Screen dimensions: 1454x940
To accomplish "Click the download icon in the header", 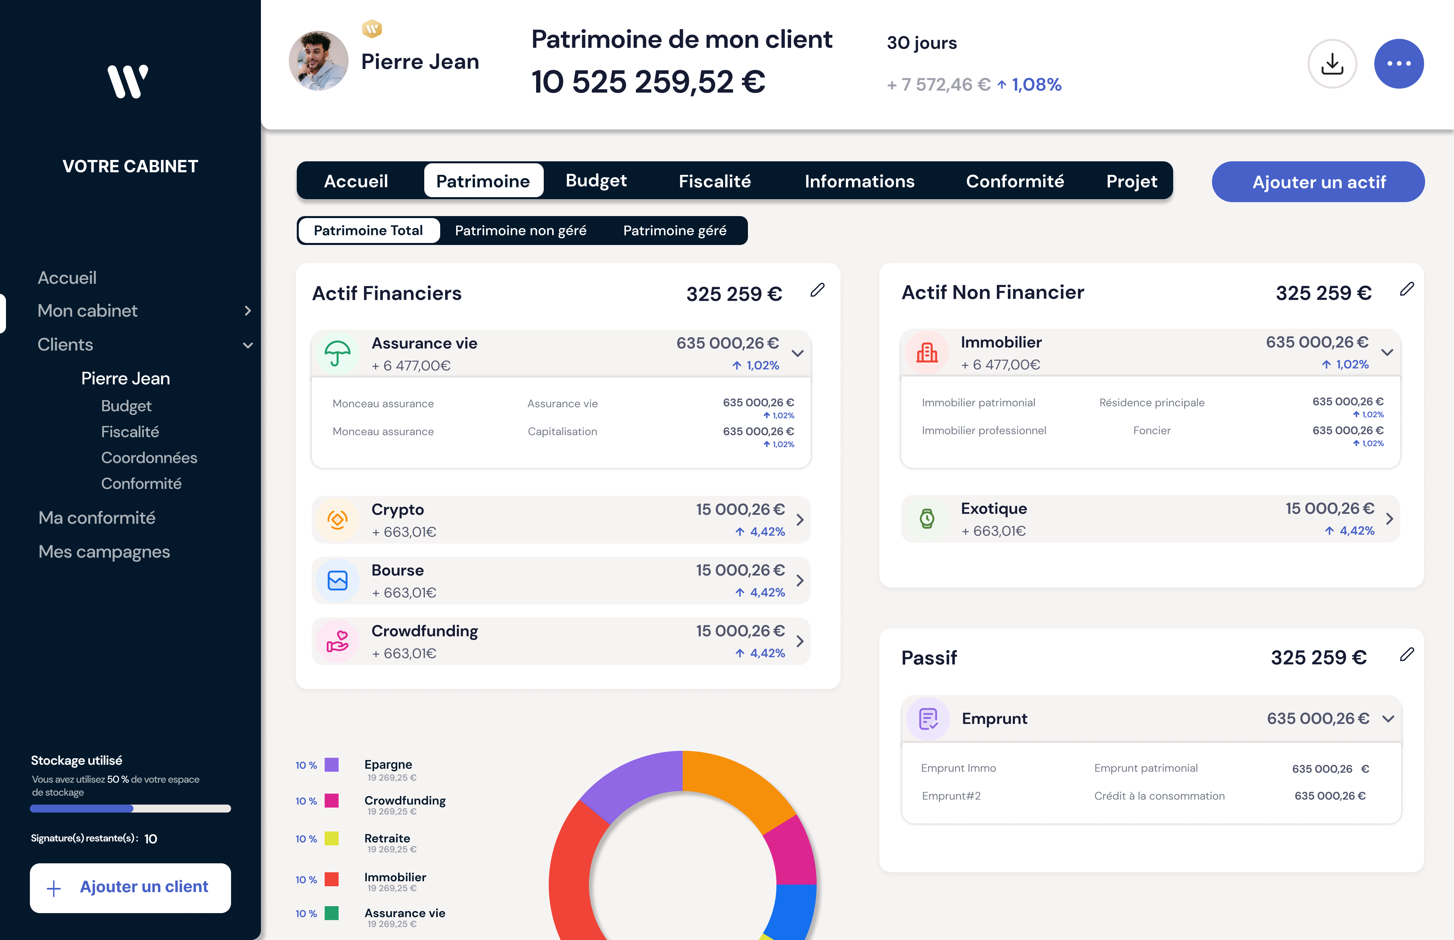I will 1332,63.
